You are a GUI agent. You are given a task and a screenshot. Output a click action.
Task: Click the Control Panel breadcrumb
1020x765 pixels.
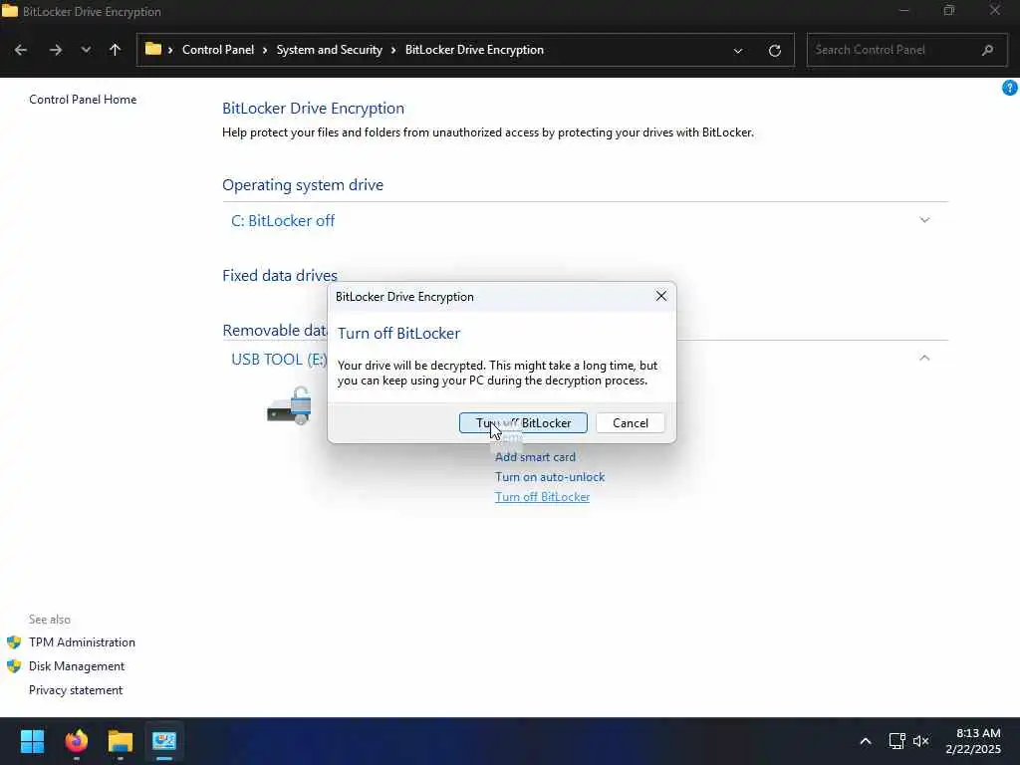click(x=218, y=50)
